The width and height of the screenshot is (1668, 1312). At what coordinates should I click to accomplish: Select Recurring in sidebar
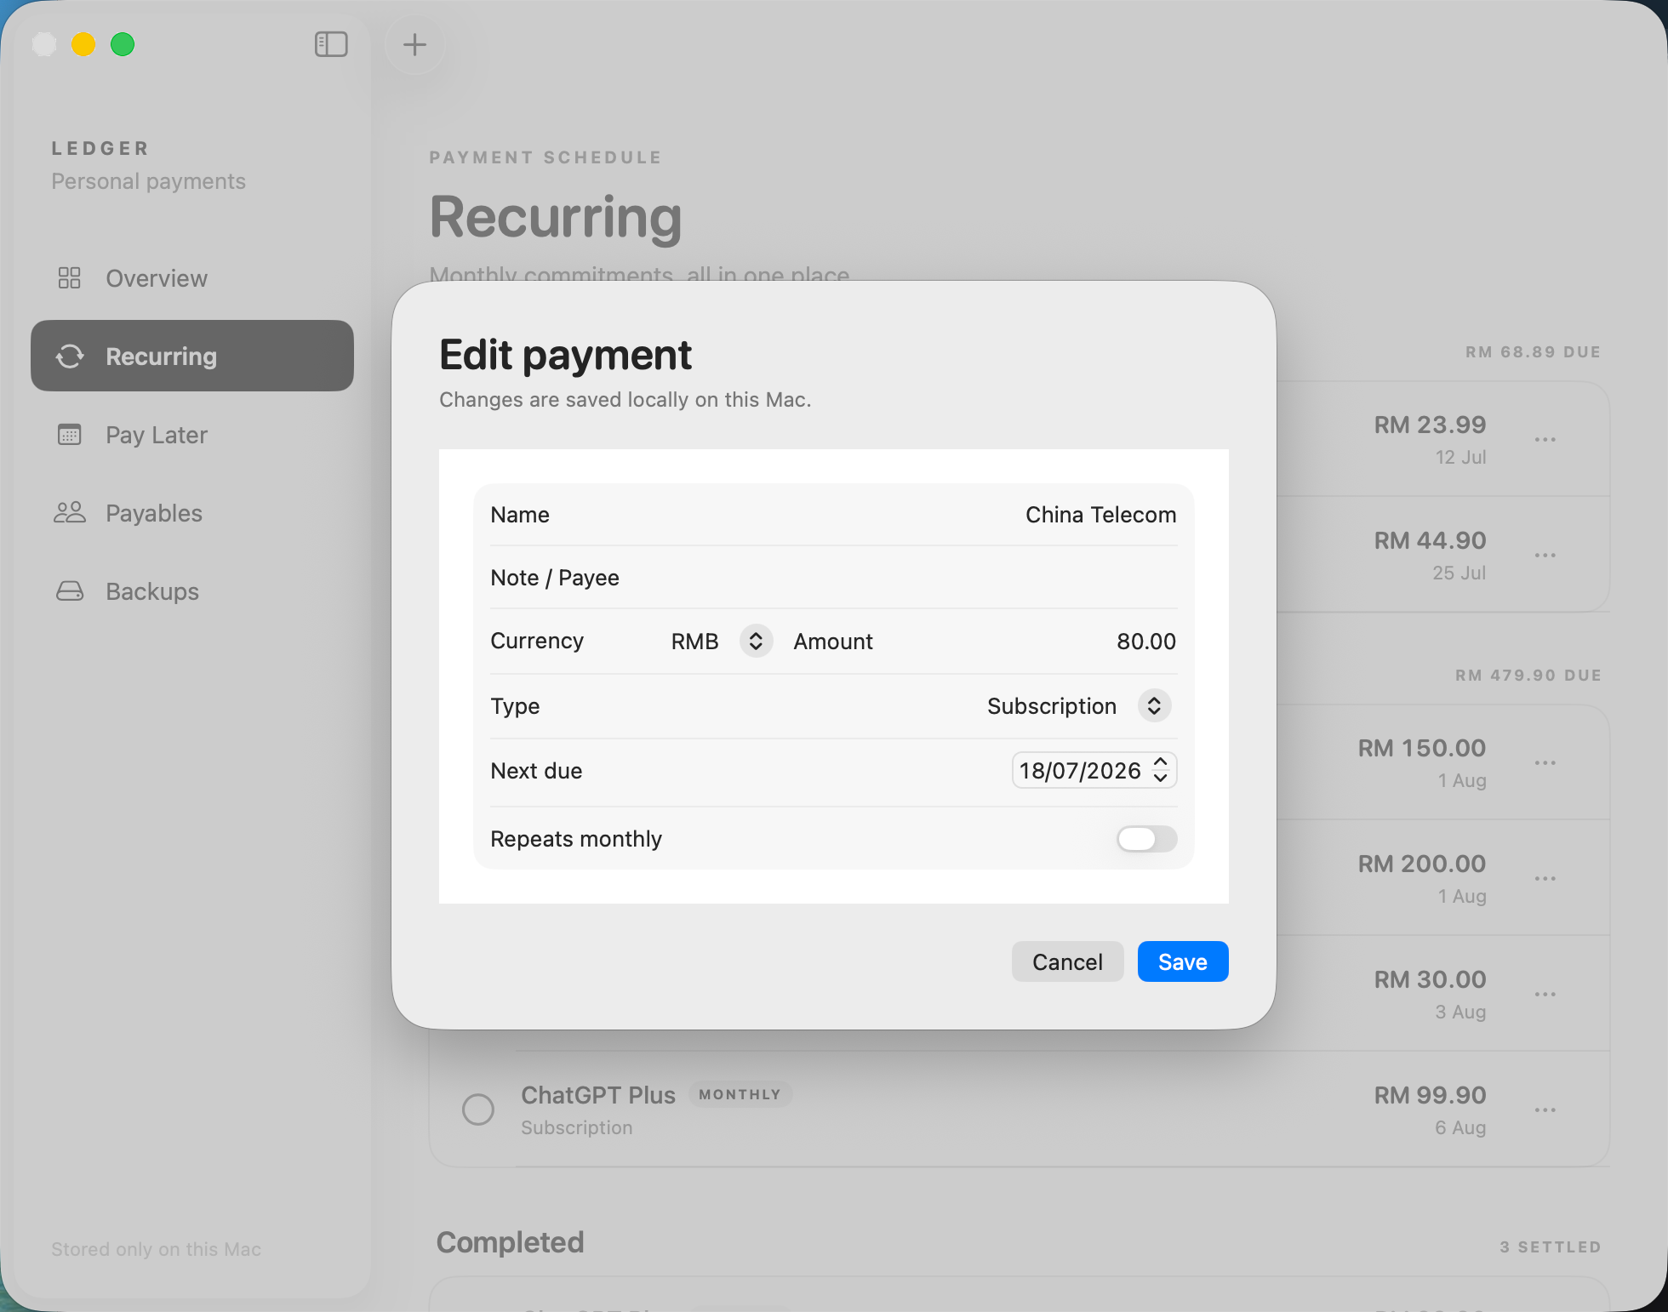(192, 356)
